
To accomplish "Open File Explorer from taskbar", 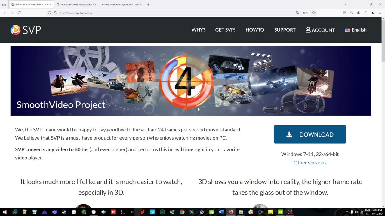I will [241, 212].
